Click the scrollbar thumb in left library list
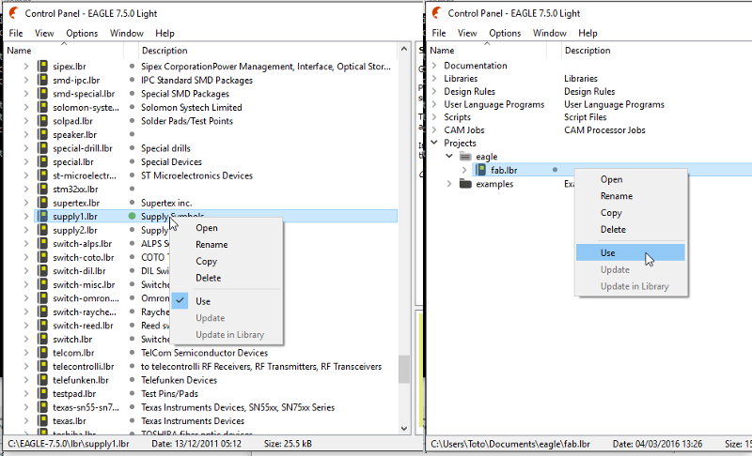This screenshot has height=456, width=752. point(404,369)
